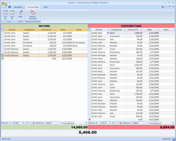
Task: Click Income amount cell 1,970.00
Action: [x=48, y=55]
